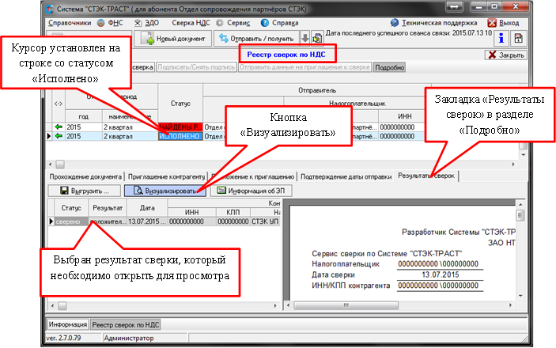Screen dimensions: 556x348
Task: Click the 'СТЭК УП' cell in the results row
Action: tap(265, 221)
